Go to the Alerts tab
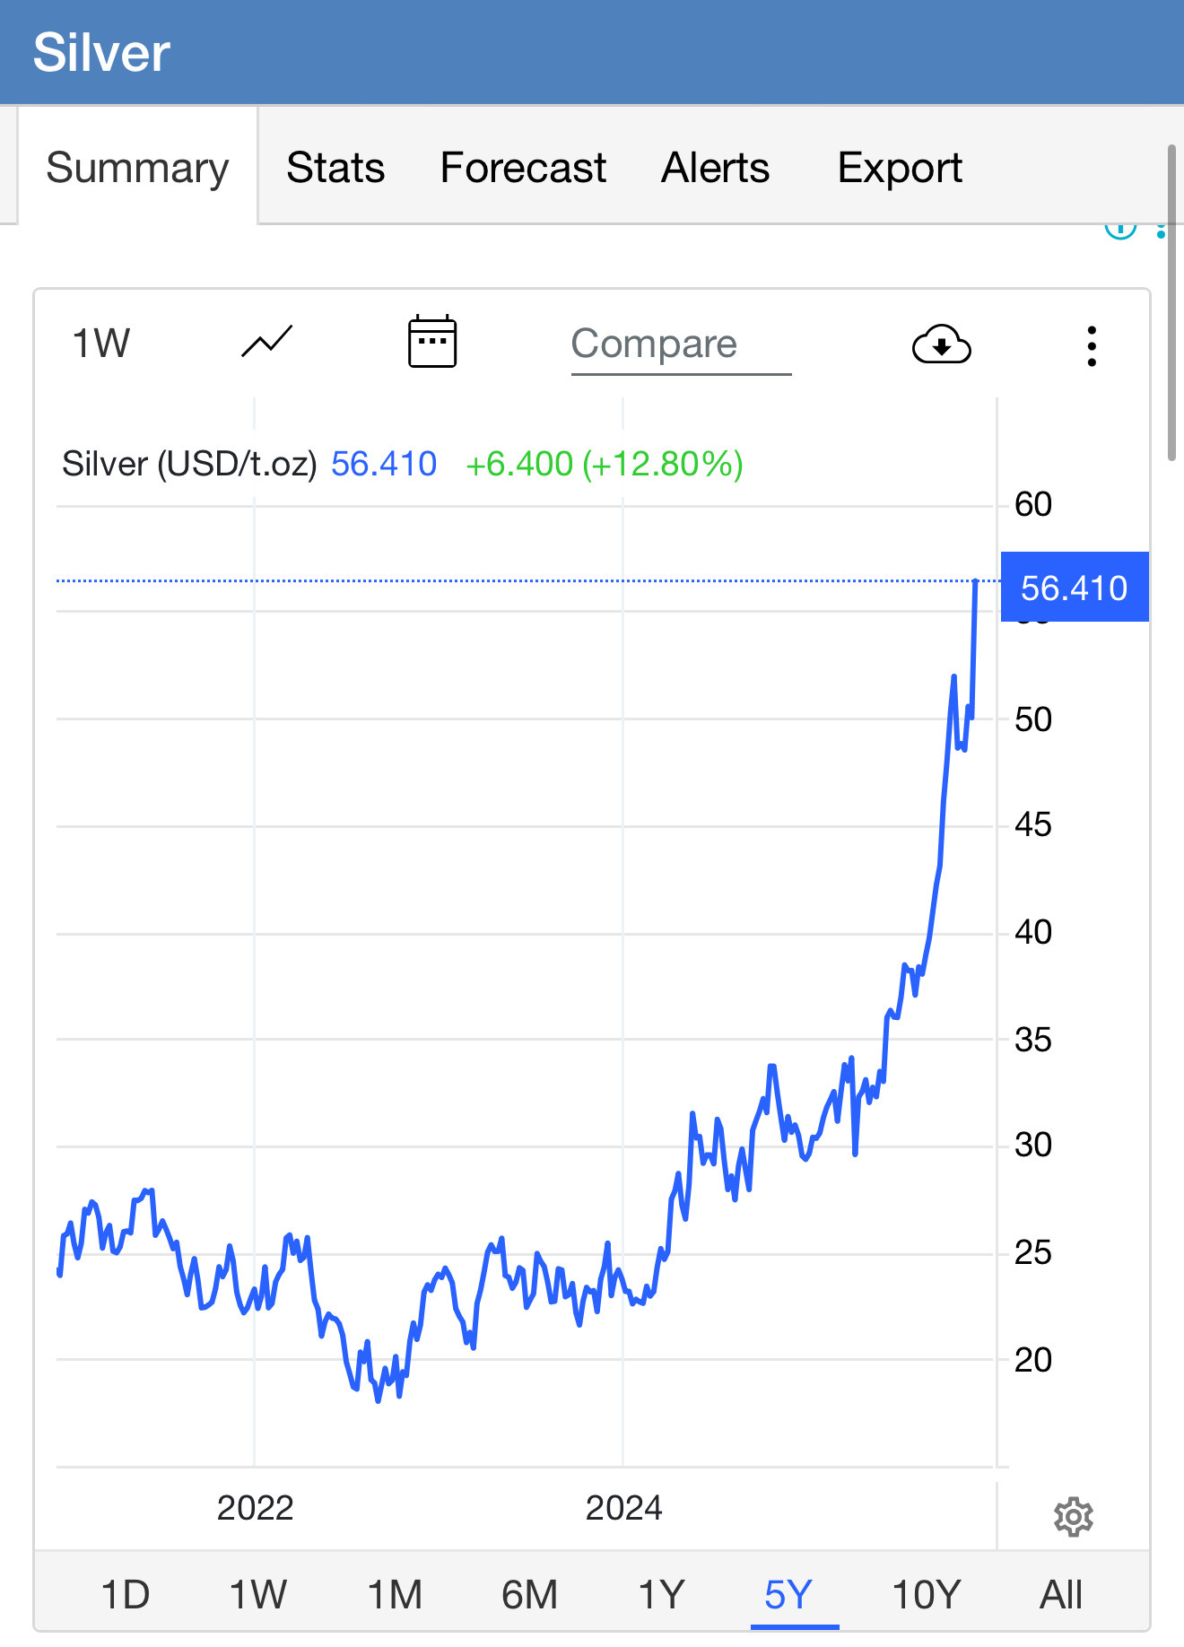1184x1647 pixels. click(x=716, y=168)
